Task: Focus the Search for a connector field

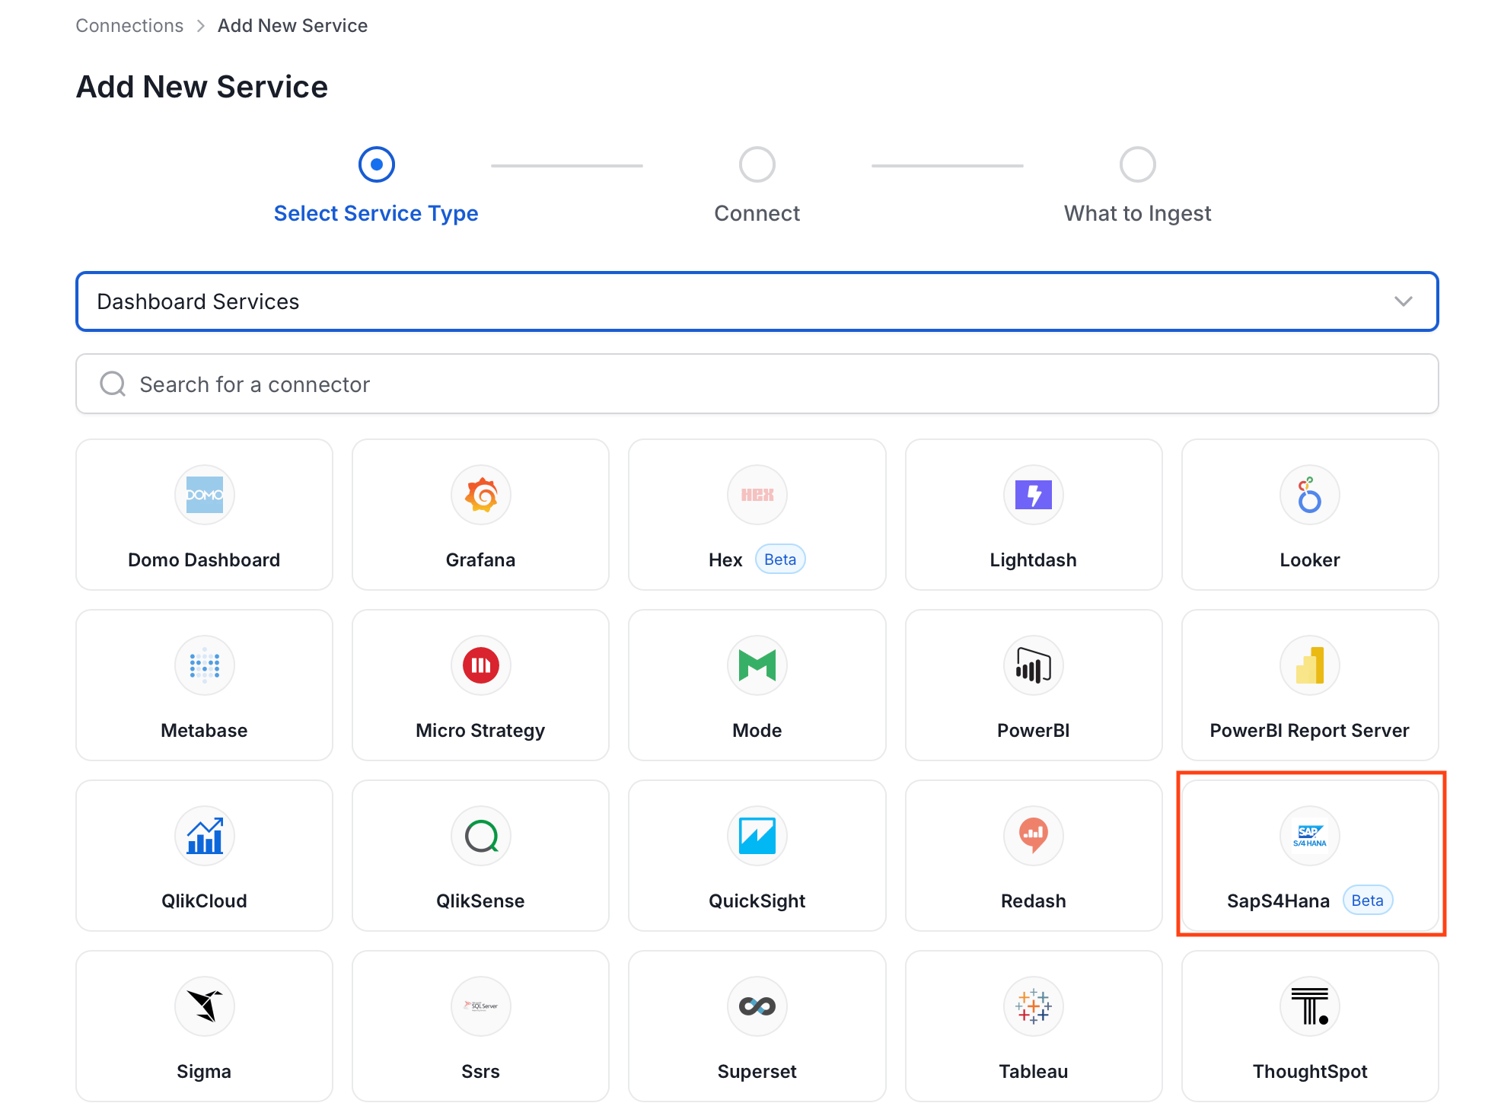Action: (757, 384)
